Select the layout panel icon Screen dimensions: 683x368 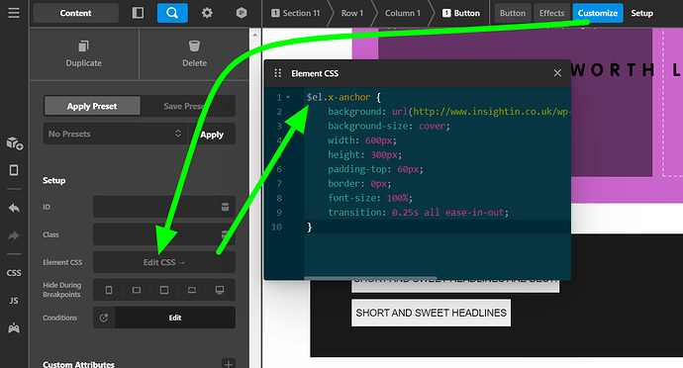pos(138,13)
